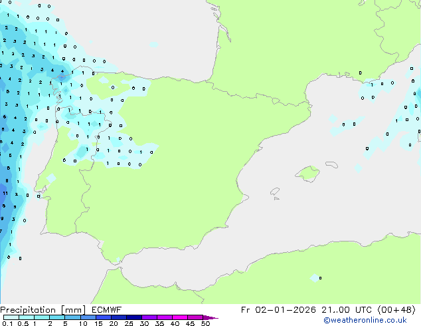421x326 pixels.
Task: Choose the 20–25 mm legend color swatch
Action: pos(119,317)
